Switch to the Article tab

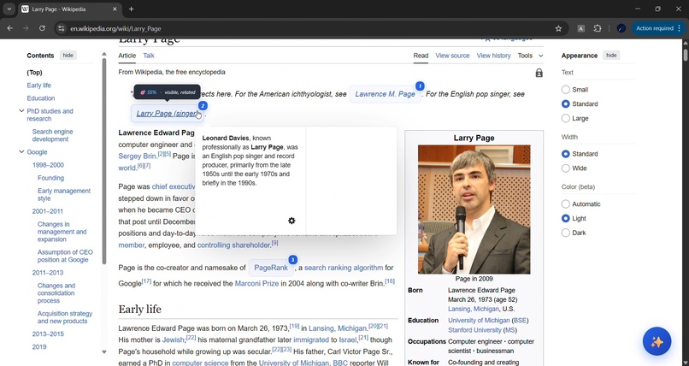point(127,56)
